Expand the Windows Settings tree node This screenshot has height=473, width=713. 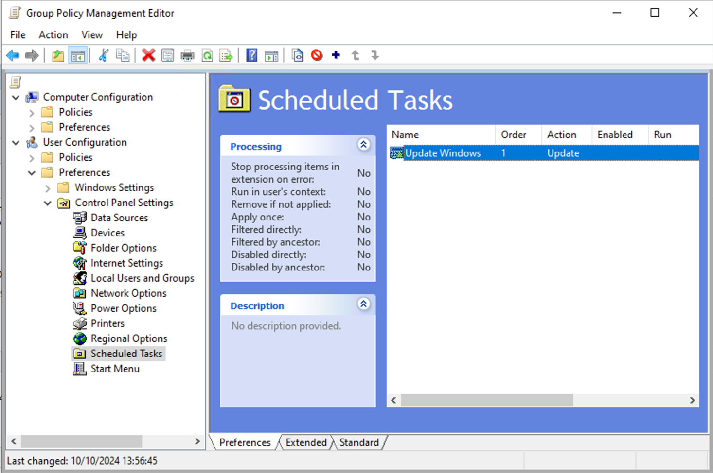[x=48, y=188]
